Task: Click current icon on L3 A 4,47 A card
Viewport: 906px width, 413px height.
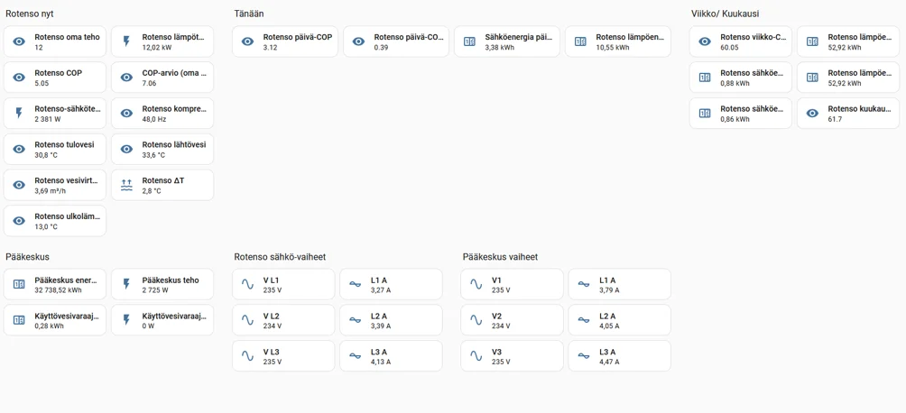Action: point(584,356)
